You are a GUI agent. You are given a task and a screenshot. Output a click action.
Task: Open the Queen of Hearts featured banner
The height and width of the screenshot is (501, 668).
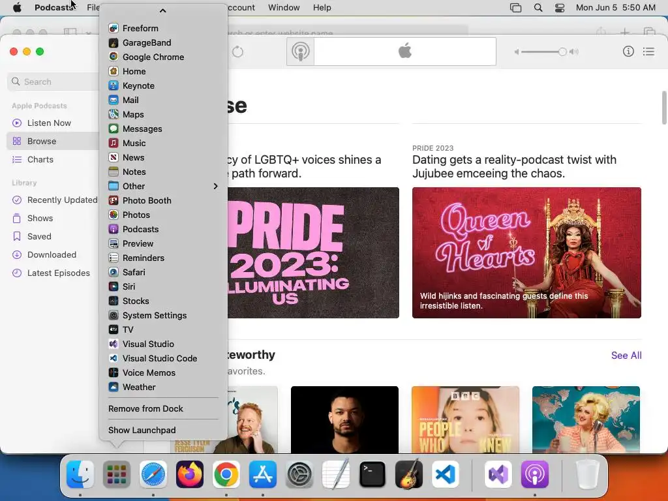(526, 252)
